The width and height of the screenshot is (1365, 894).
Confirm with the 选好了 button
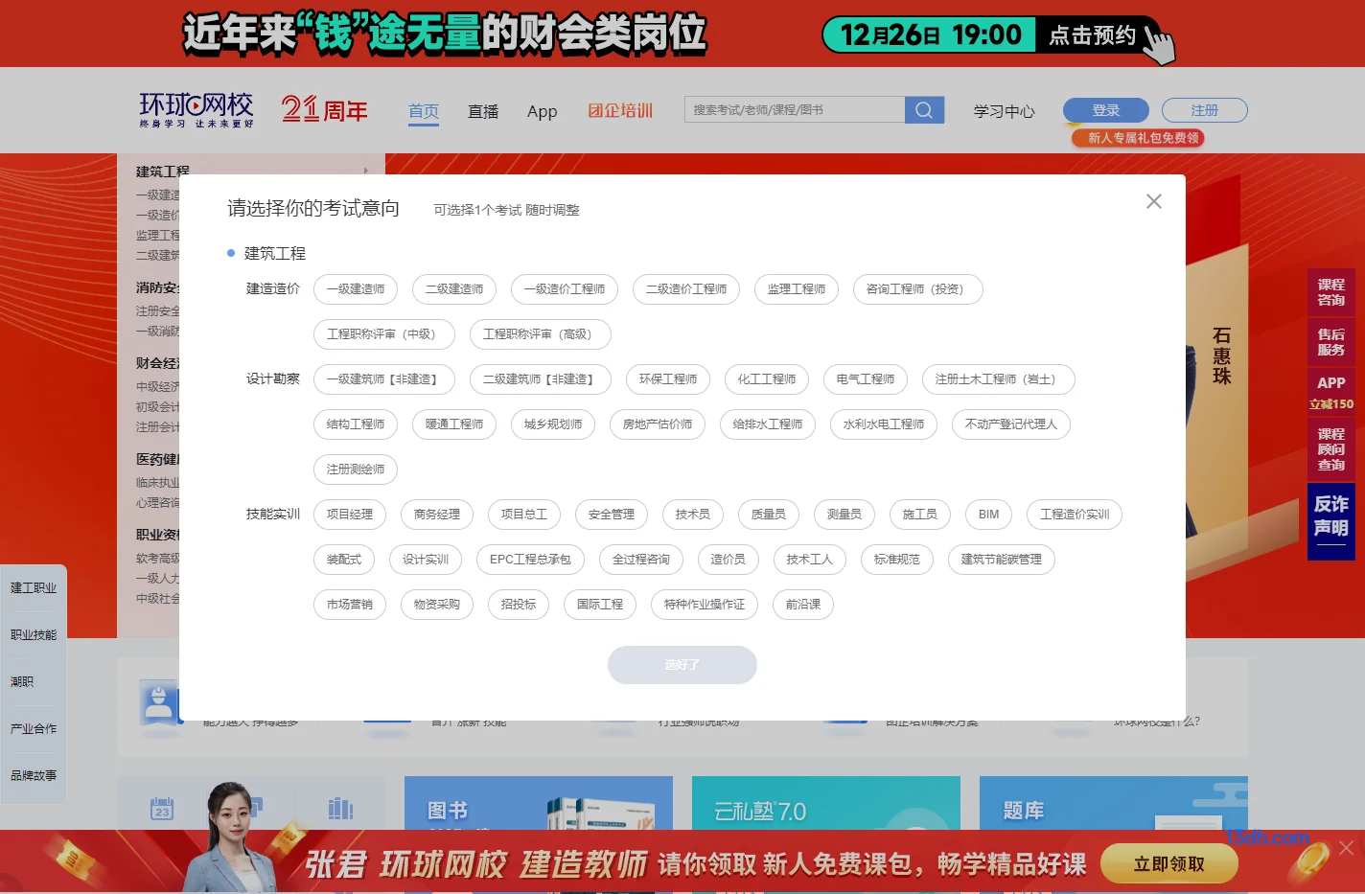(x=682, y=665)
